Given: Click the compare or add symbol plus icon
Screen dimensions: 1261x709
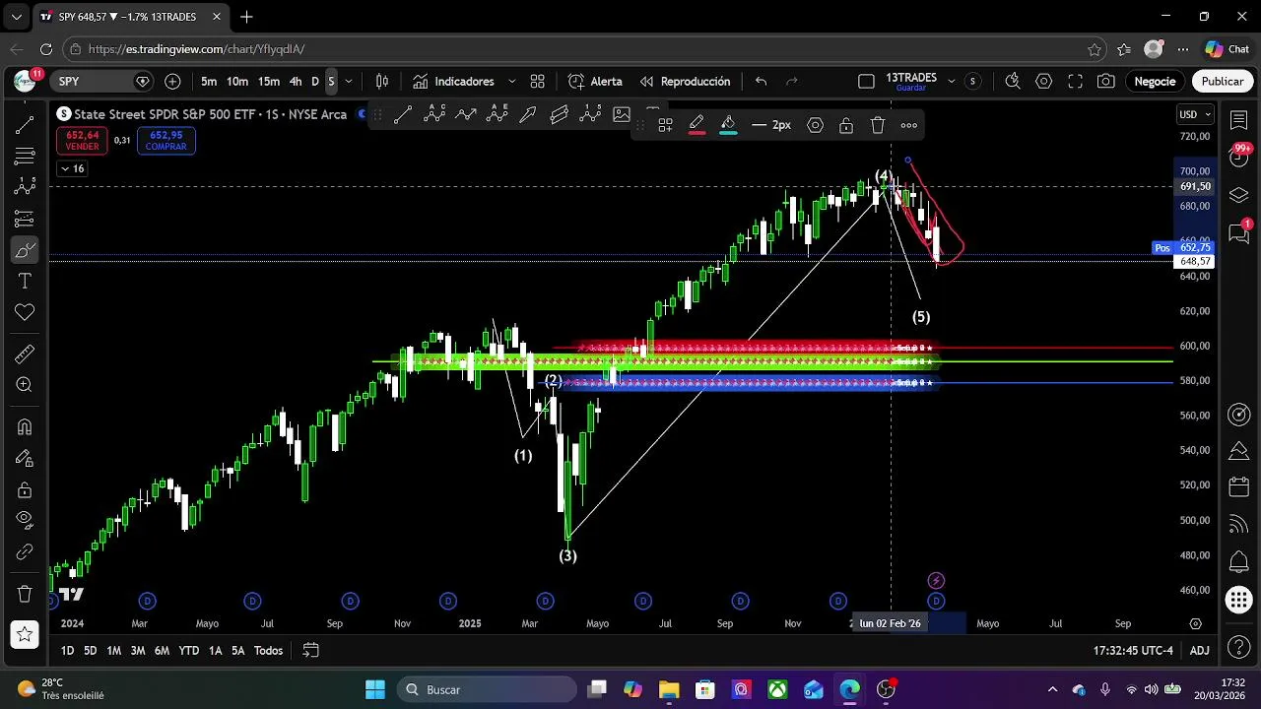Looking at the screenshot, I should (x=172, y=82).
